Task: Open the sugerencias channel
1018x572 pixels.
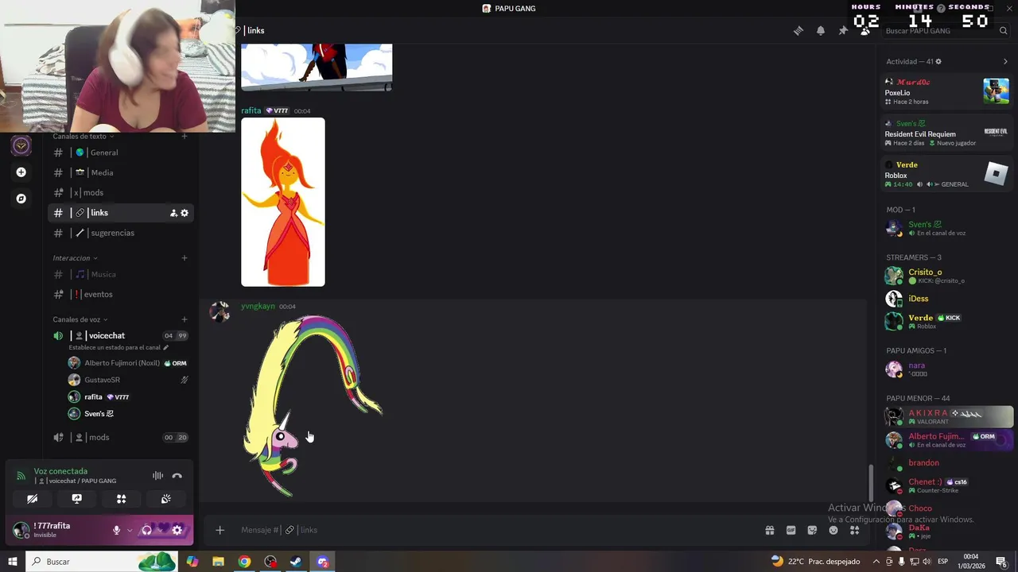Action: tap(121, 233)
